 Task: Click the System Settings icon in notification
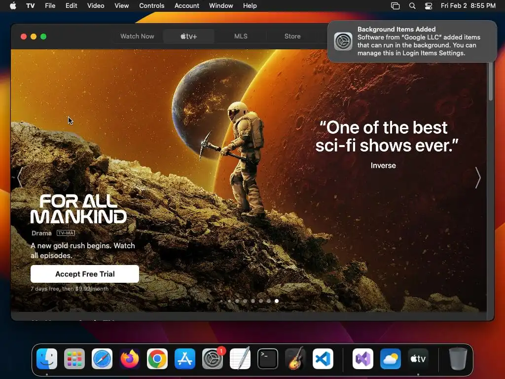343,41
